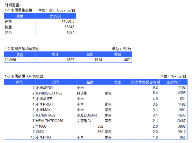Select the 车载 column header
192x143 pixels.
[x=118, y=54]
